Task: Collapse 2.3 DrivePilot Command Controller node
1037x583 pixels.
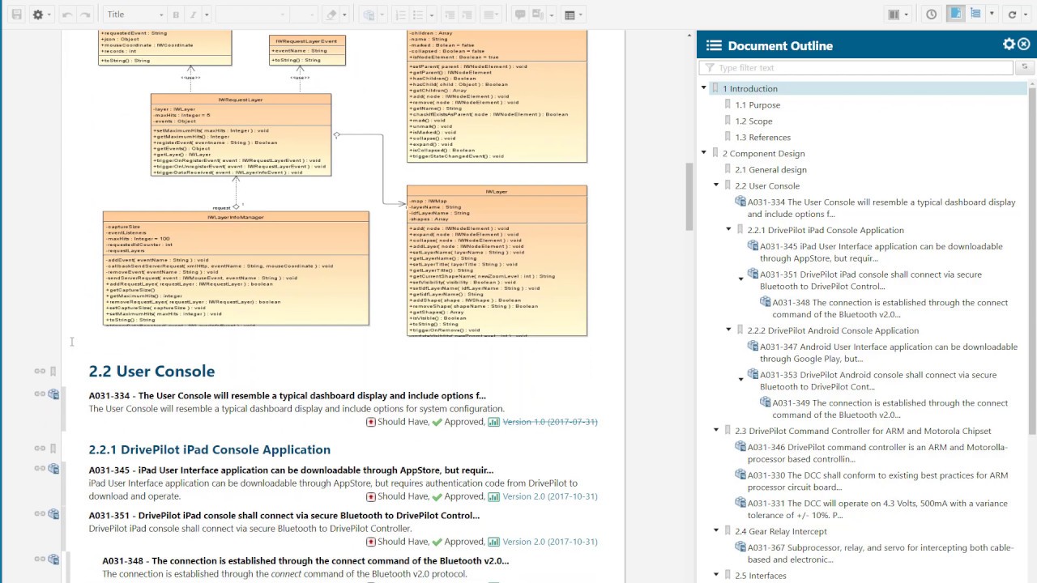Action: (x=716, y=431)
